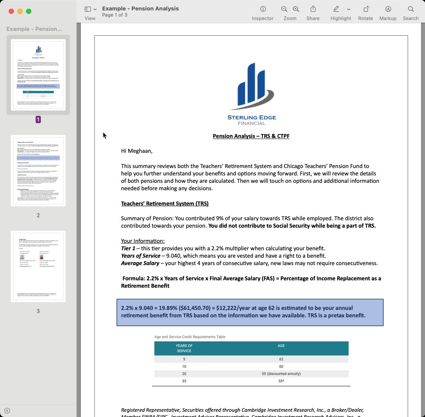Zoom in with the plus magnifier
This screenshot has width=425, height=417.
[296, 9]
